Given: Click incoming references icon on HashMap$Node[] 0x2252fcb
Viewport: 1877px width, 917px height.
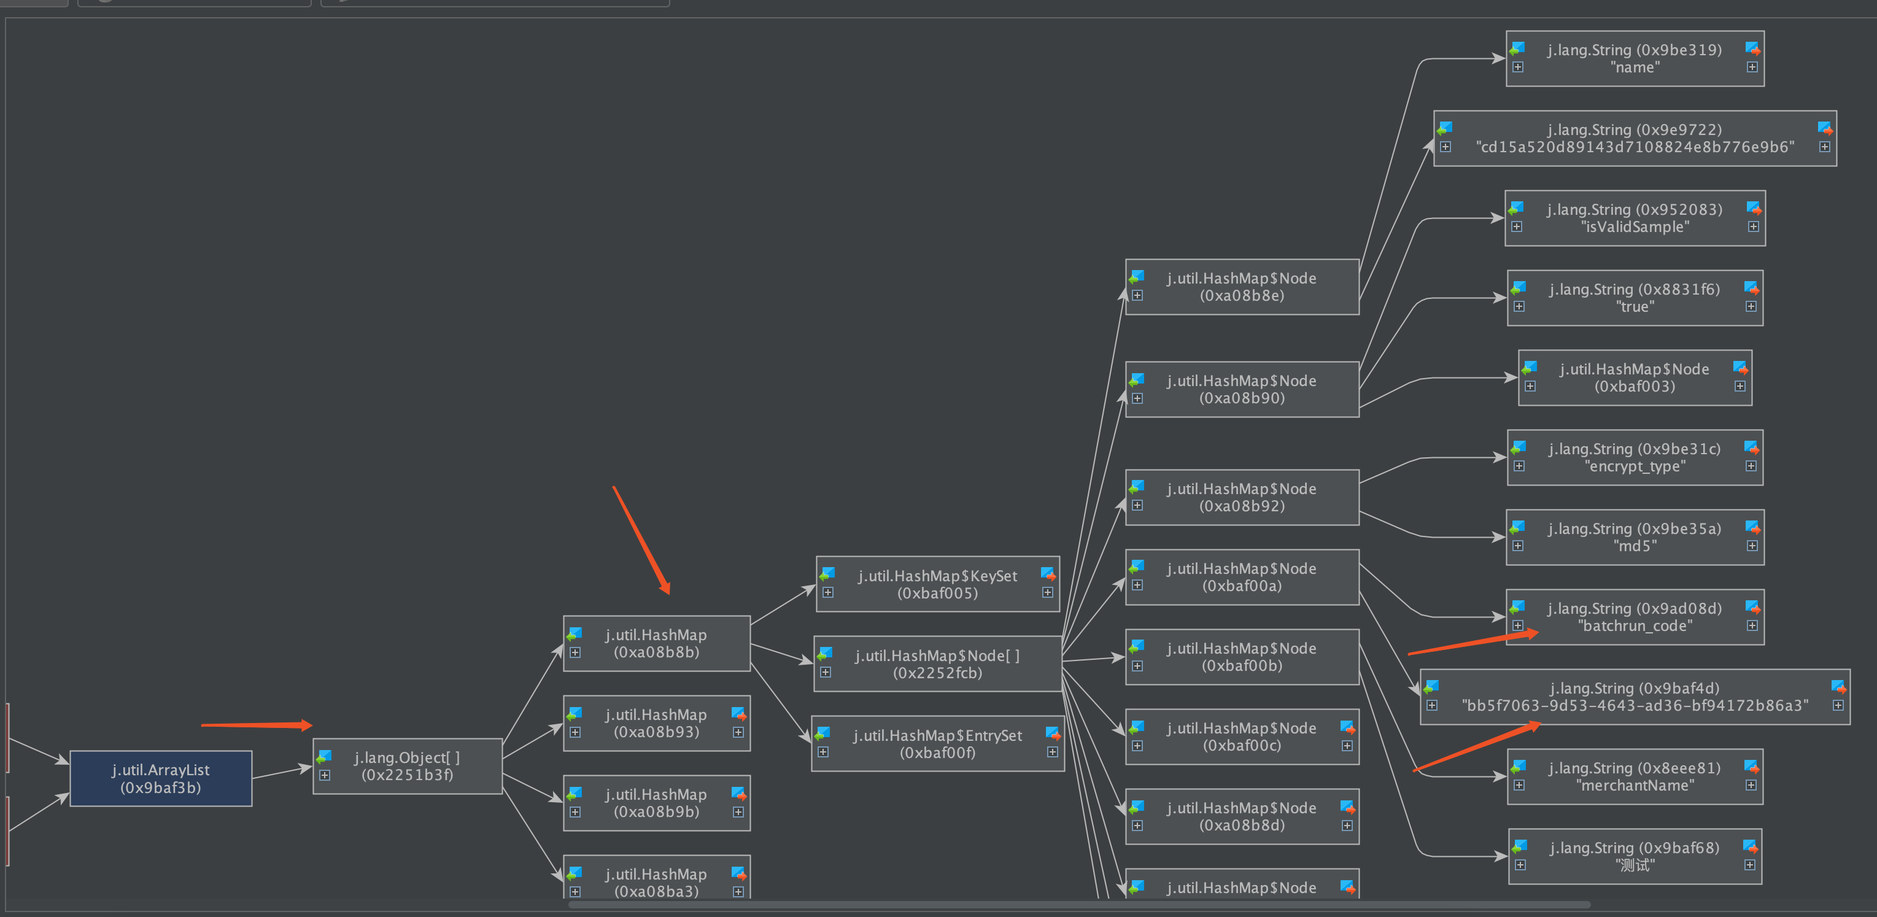Looking at the screenshot, I should click(825, 654).
